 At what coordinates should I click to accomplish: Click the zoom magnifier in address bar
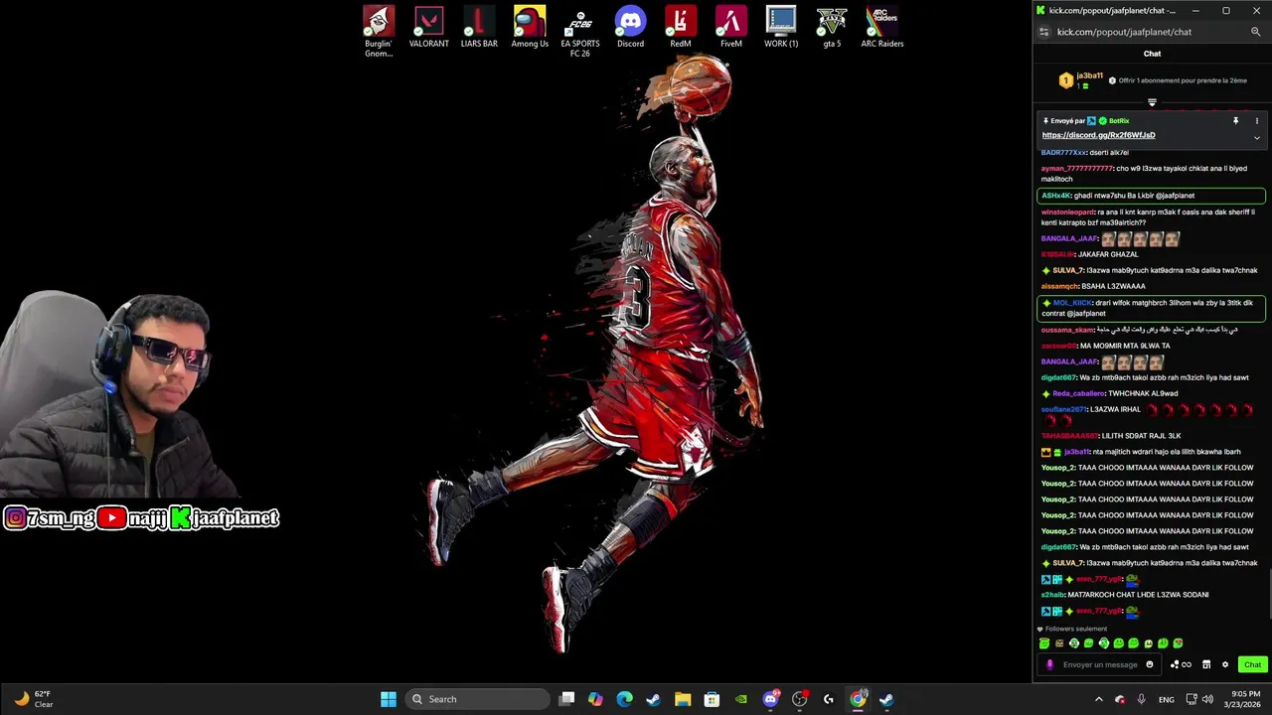click(x=1255, y=32)
